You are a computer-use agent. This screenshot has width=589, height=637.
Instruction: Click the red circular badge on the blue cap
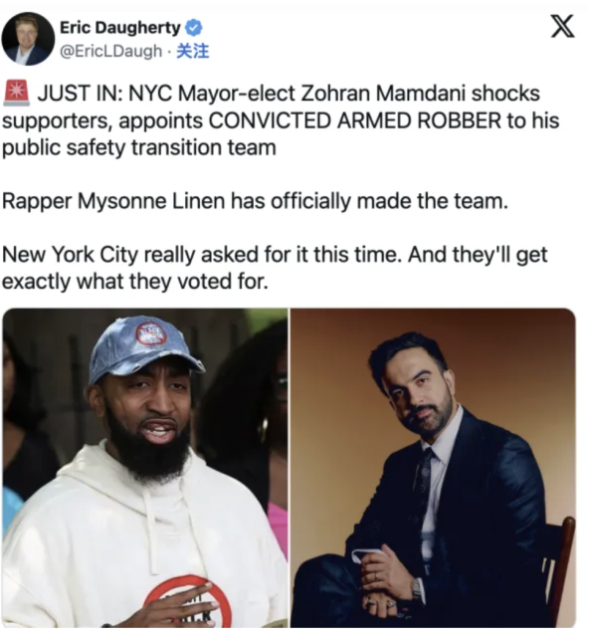click(x=151, y=334)
